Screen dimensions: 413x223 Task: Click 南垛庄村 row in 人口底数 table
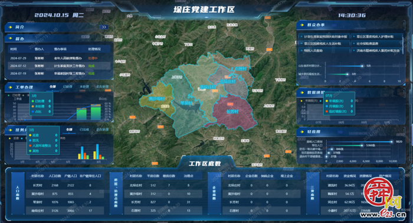click(x=65, y=211)
